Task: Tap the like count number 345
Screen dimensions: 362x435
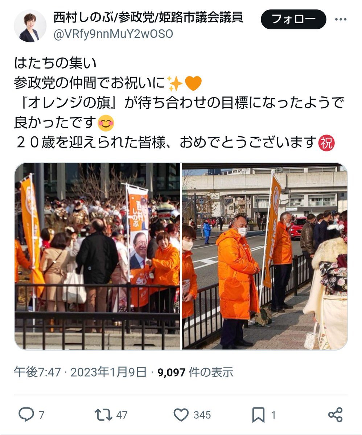Action: pyautogui.click(x=202, y=415)
